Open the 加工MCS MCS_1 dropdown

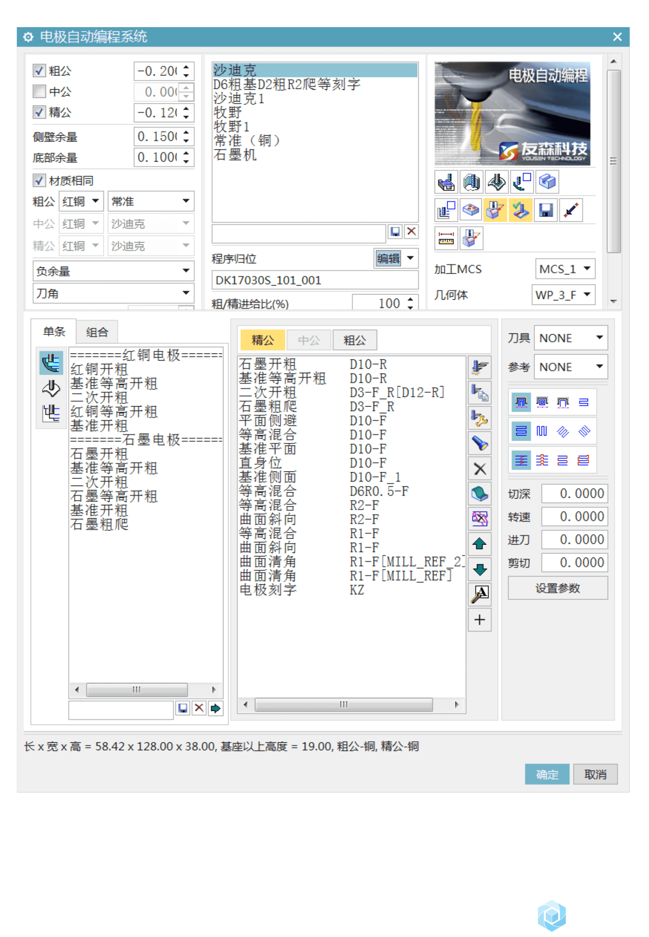[565, 269]
